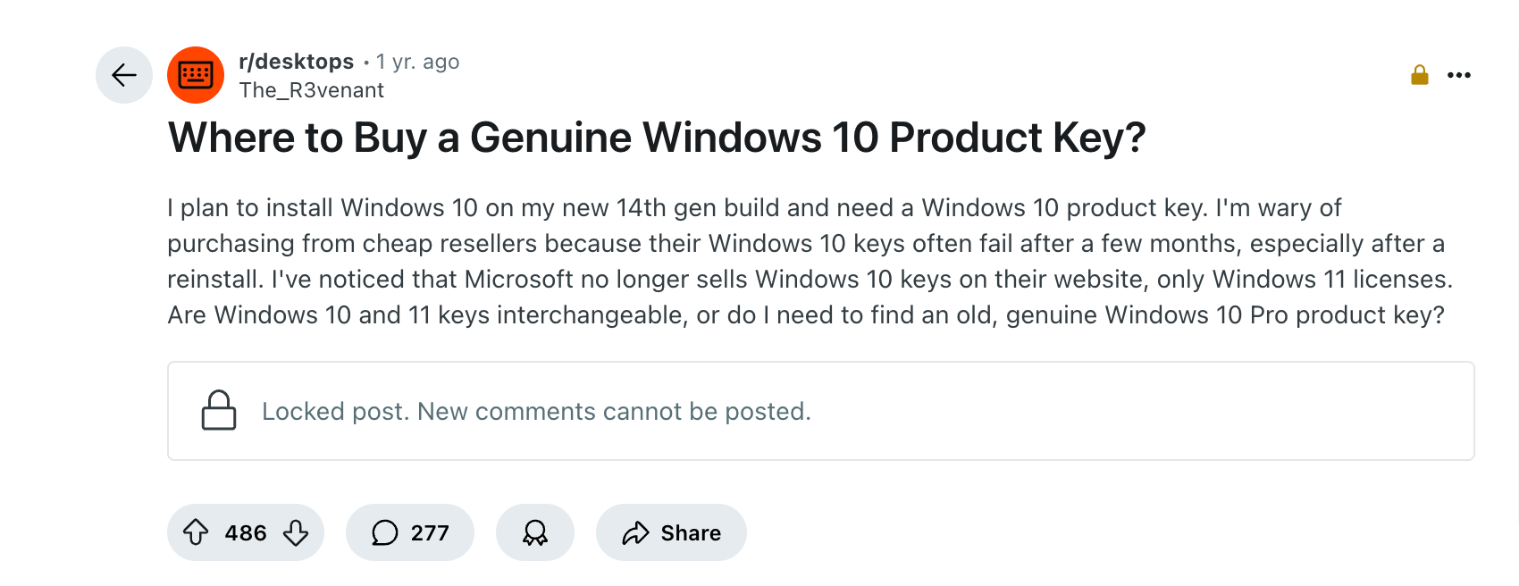Screen dimensions: 1519x586
Task: Click the post title about Windows 10 key
Action: coord(657,138)
